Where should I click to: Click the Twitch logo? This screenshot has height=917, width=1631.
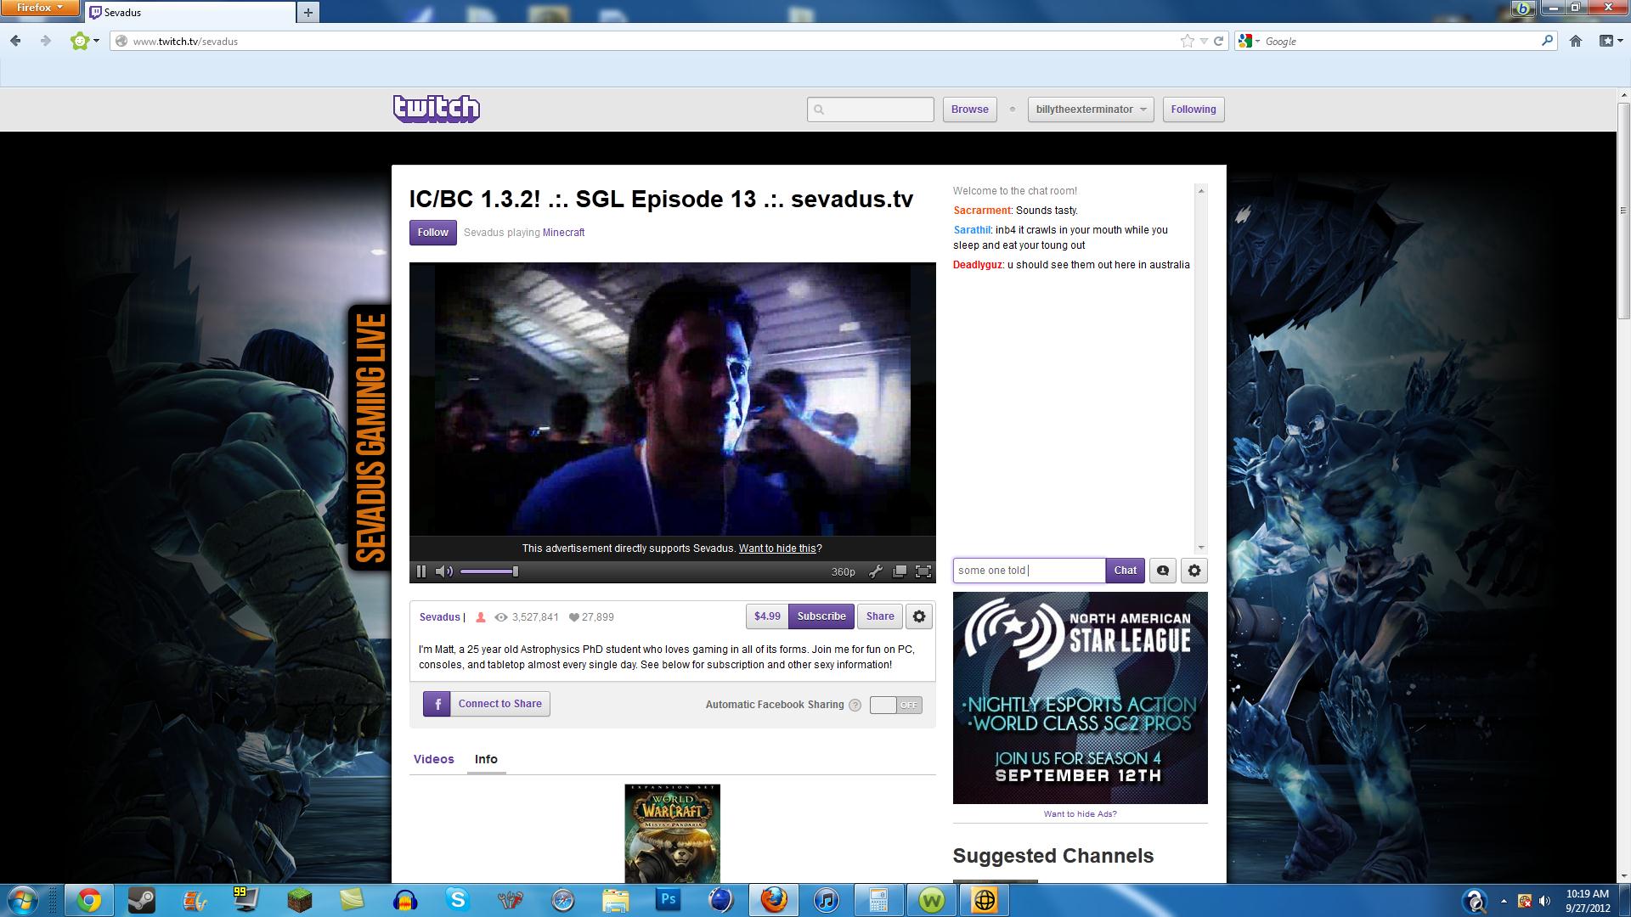(x=437, y=109)
